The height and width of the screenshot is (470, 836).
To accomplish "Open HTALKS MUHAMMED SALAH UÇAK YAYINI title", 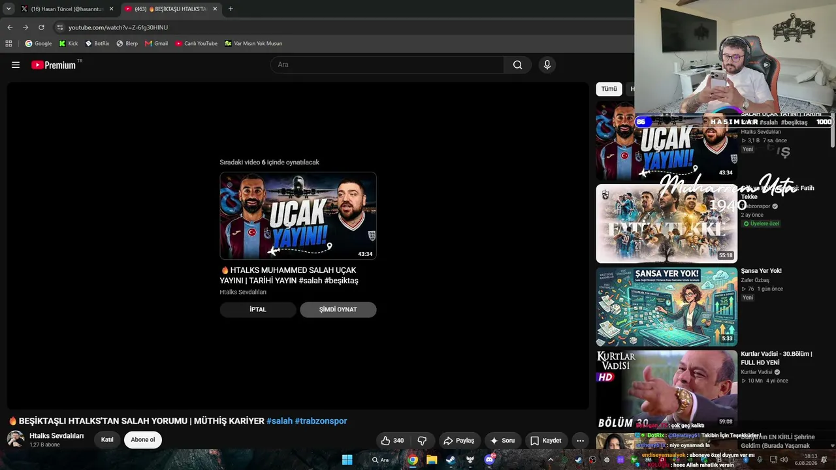I will pos(290,275).
